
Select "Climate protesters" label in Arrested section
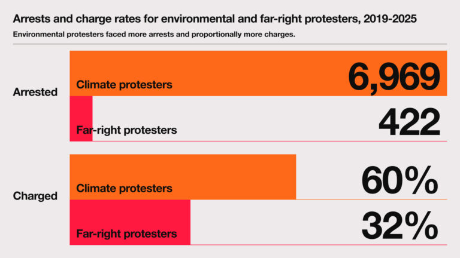(x=124, y=85)
